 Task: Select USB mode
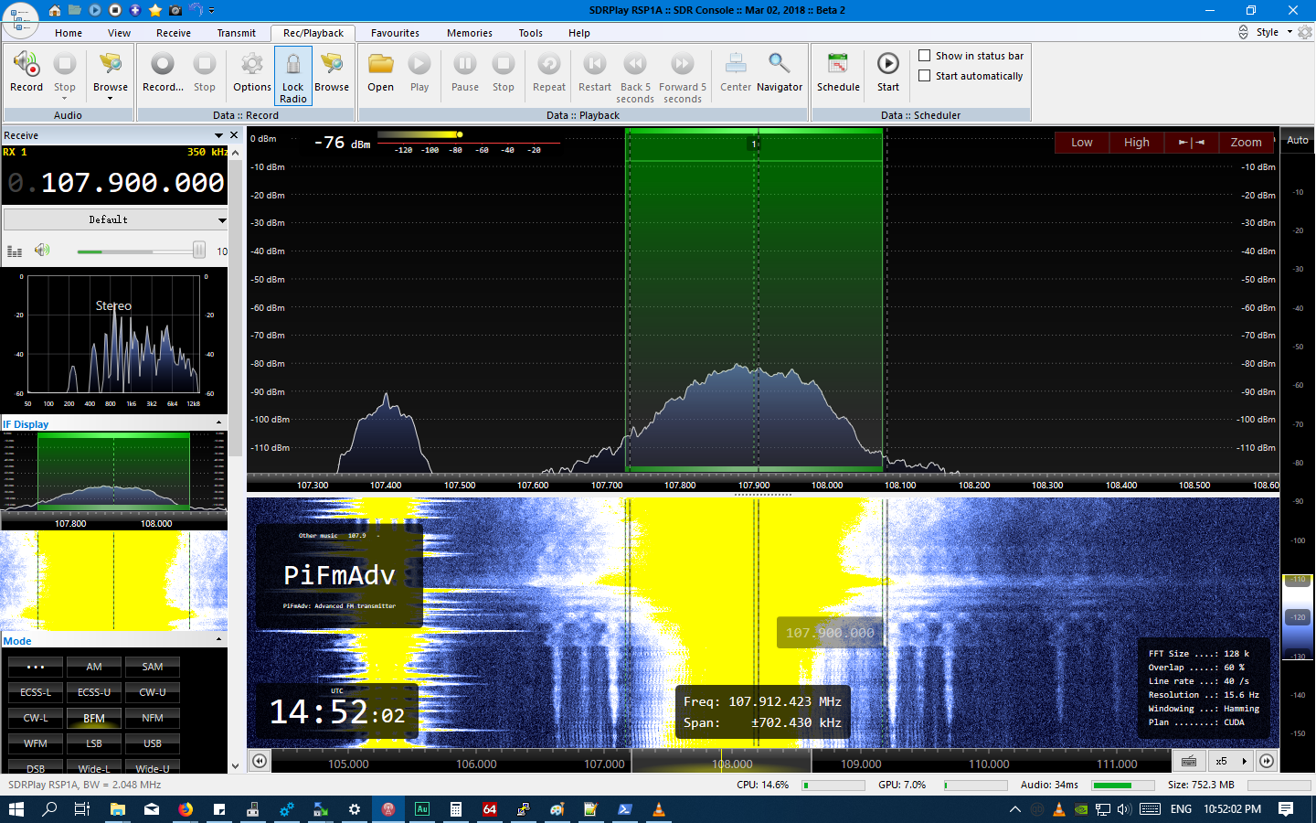coord(153,743)
